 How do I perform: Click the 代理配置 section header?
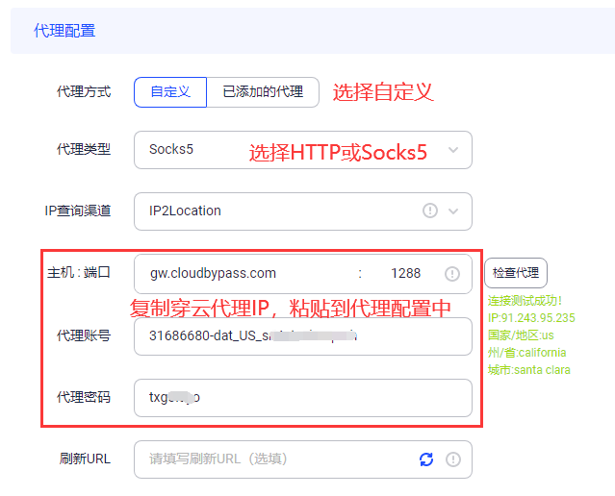click(64, 31)
